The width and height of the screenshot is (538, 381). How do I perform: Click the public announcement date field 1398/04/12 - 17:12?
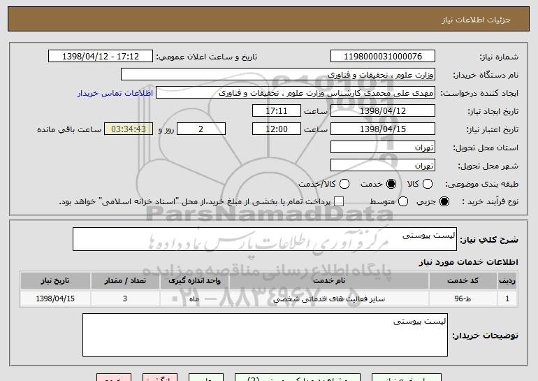click(101, 57)
